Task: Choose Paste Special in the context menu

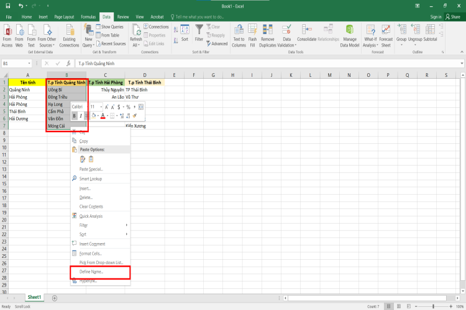Action: coord(101,169)
